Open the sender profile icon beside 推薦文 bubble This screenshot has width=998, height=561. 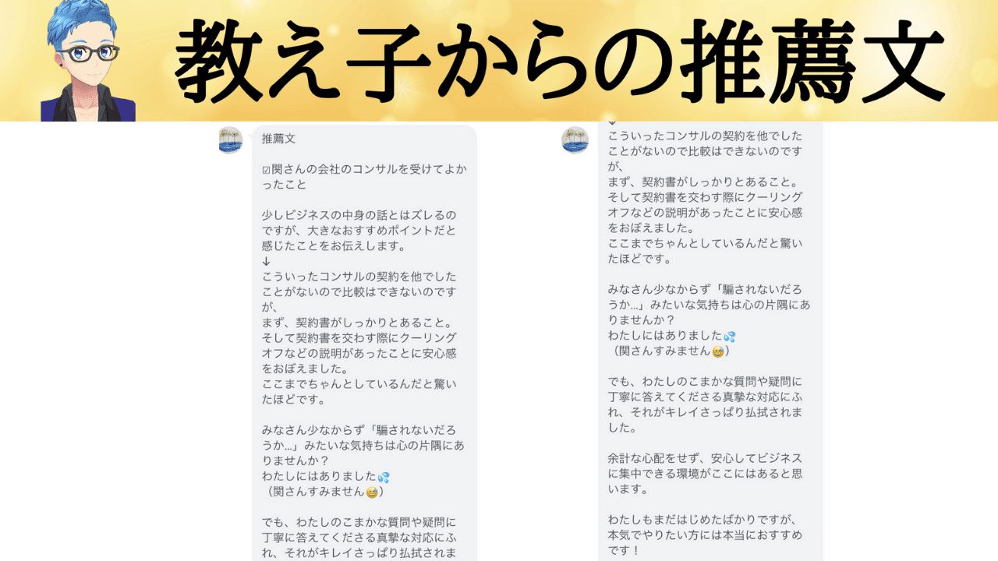[x=230, y=140]
